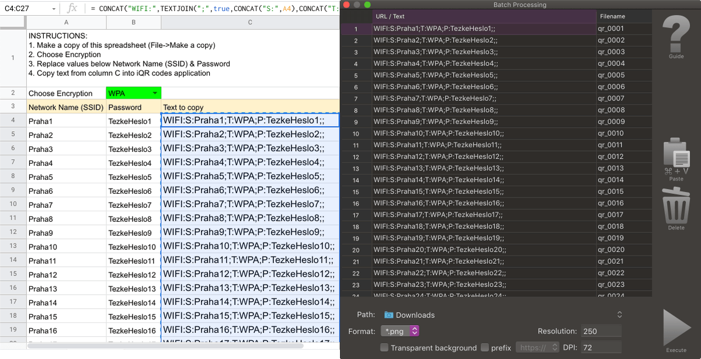Image resolution: width=701 pixels, height=359 pixels.
Task: Click the Choose Encryption cell
Action: (x=66, y=93)
